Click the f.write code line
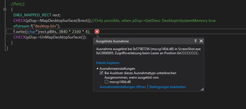Viewport: 246px width, 109px height. point(52,32)
